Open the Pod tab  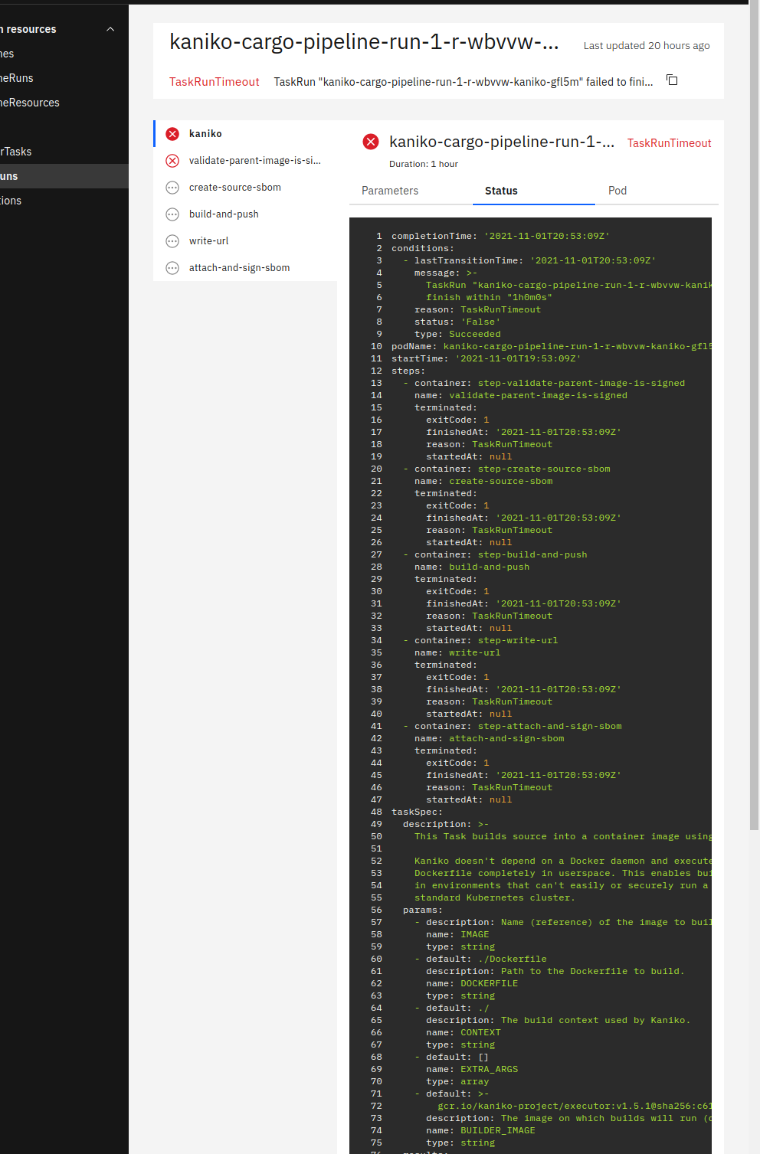coord(617,190)
